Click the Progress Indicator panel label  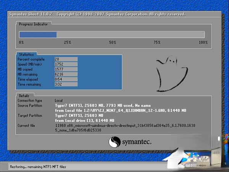[33, 24]
